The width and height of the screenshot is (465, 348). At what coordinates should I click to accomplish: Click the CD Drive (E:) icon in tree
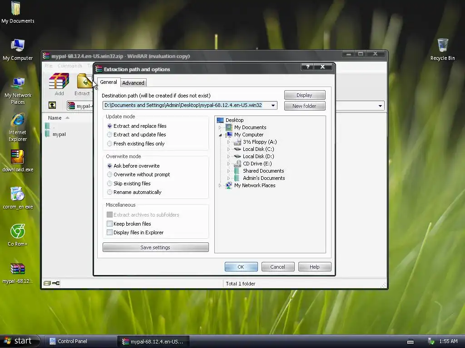point(237,164)
